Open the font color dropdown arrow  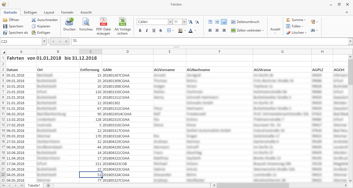click(195, 30)
